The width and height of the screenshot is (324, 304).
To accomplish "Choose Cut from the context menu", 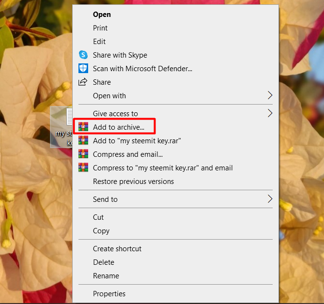I will tap(175, 217).
